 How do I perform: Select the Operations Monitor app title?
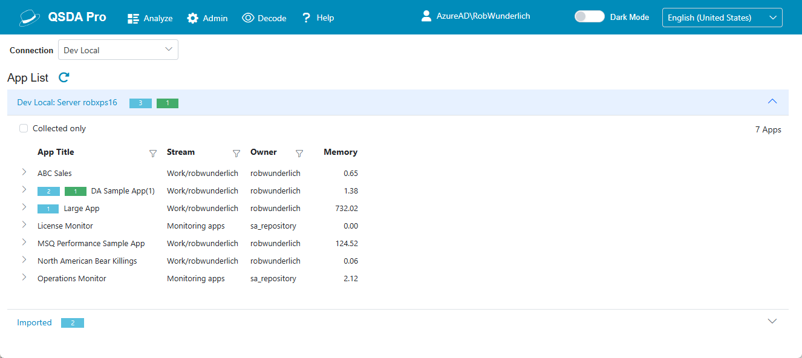click(x=72, y=279)
